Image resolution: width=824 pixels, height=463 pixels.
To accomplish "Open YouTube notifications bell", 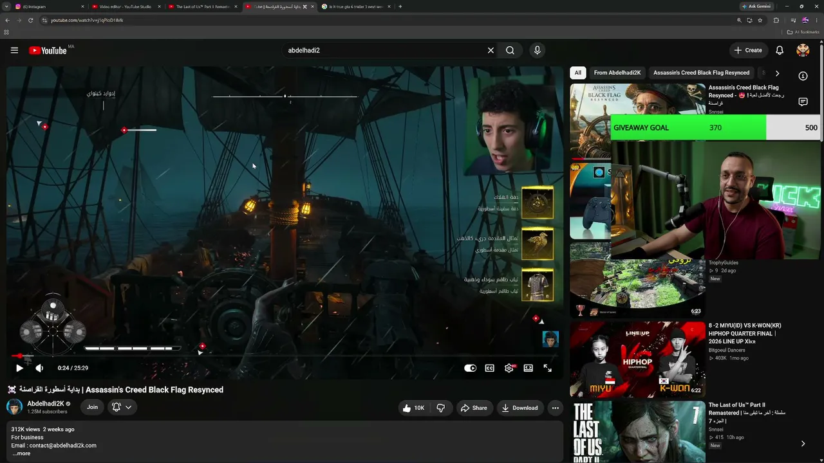I will 780,50.
